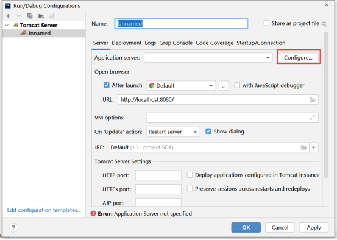Click the browser ellipsis button
Screen dimensions: 337x240
tap(224, 85)
